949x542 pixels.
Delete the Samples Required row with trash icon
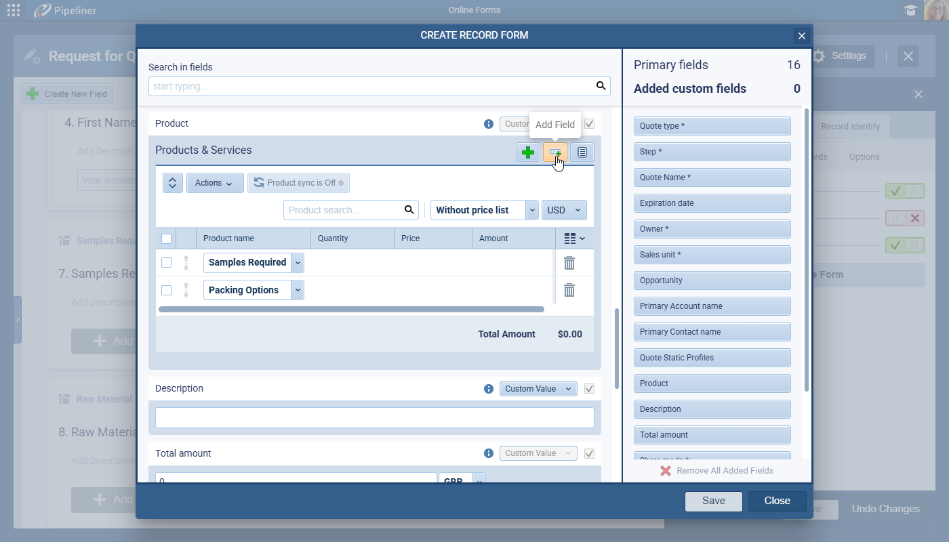[x=569, y=263]
